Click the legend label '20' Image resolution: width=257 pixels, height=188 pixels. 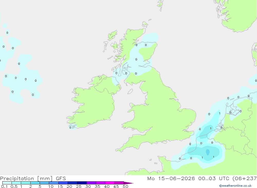[69, 186]
